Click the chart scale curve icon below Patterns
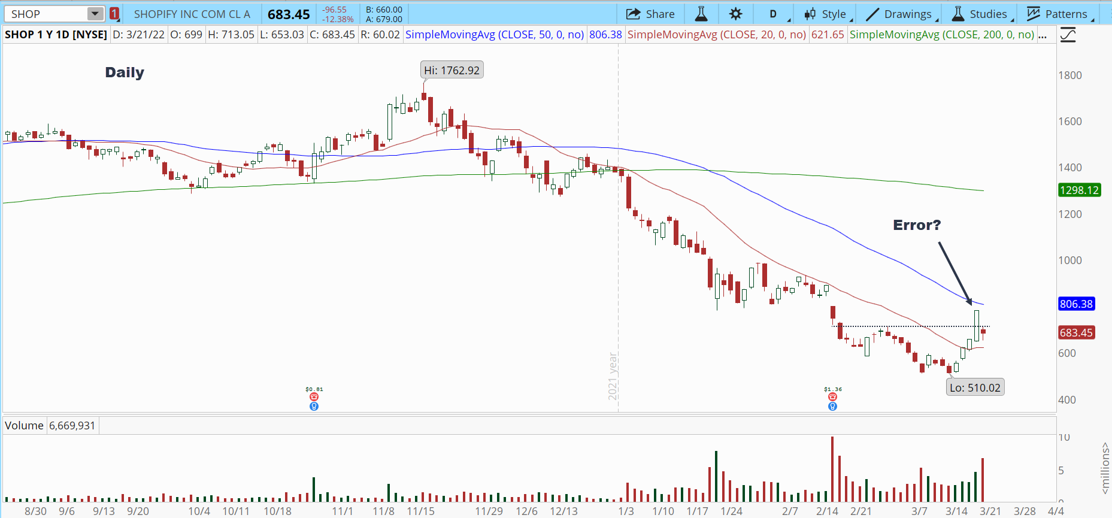Image resolution: width=1112 pixels, height=518 pixels. click(x=1068, y=35)
